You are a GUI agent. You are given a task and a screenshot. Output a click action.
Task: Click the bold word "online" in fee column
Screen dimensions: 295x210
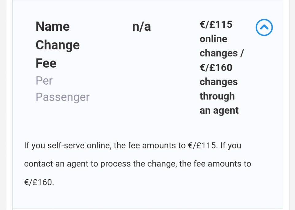213,39
